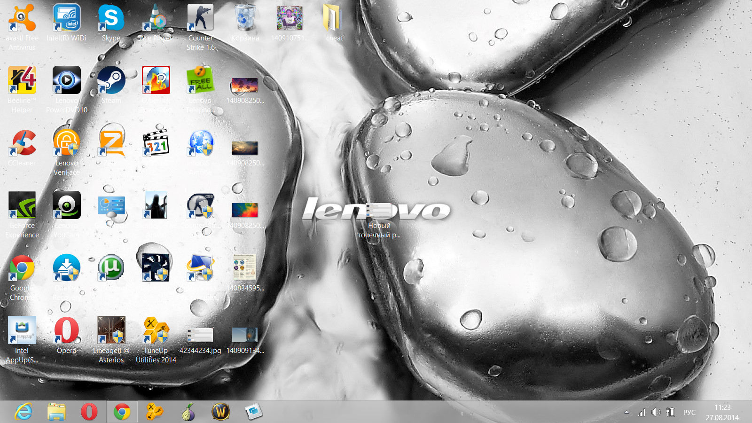This screenshot has height=423, width=752.
Task: Open World of Warcraft taskbar icon
Action: pos(220,412)
